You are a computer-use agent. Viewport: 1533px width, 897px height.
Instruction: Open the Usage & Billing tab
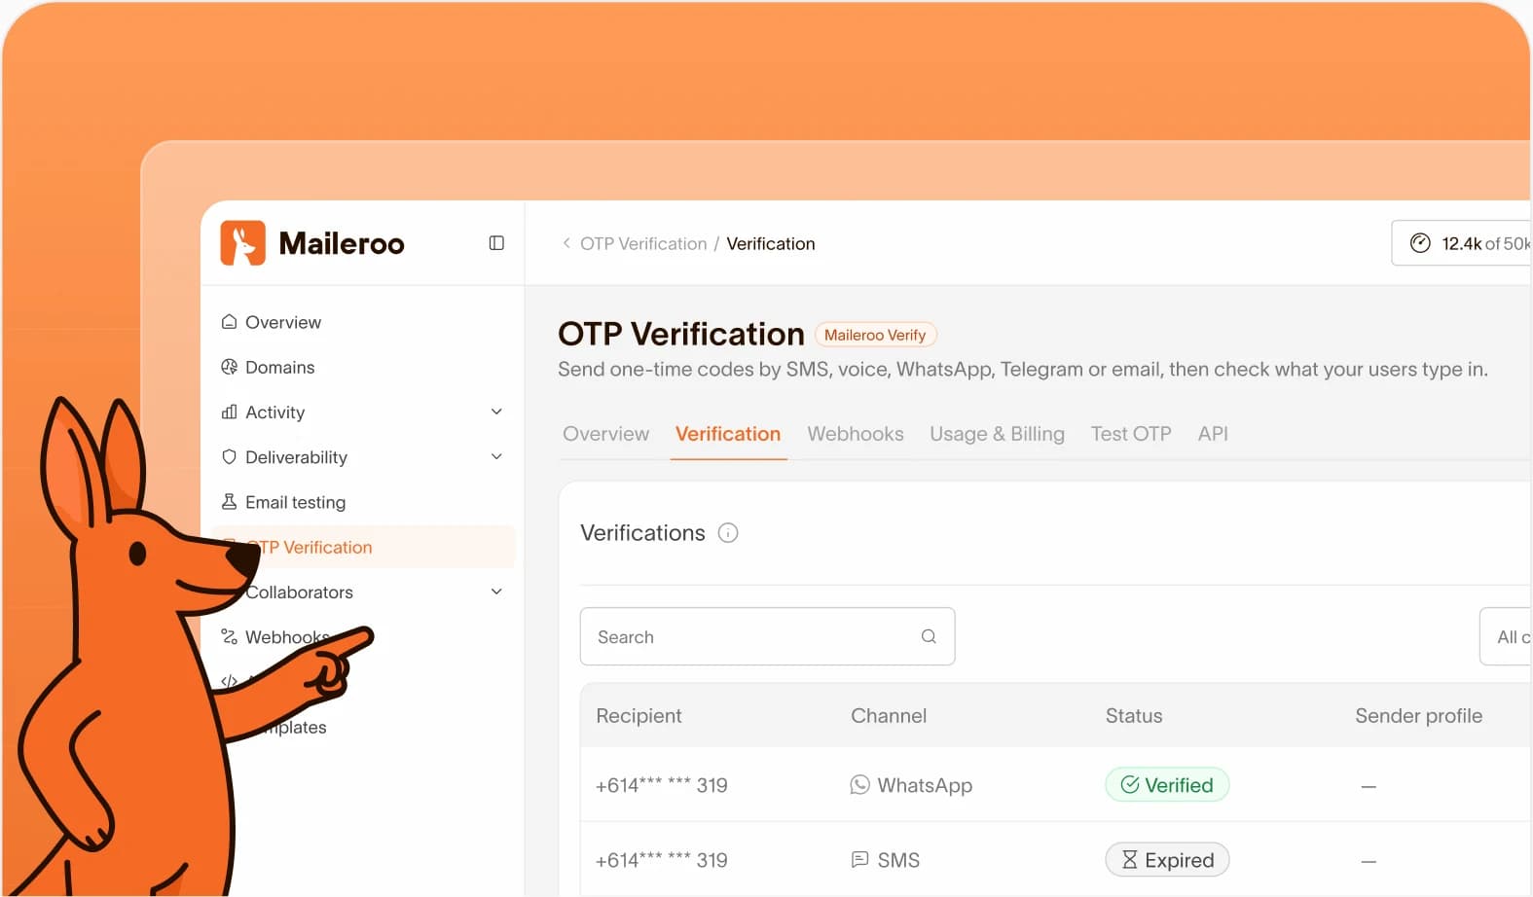click(997, 434)
